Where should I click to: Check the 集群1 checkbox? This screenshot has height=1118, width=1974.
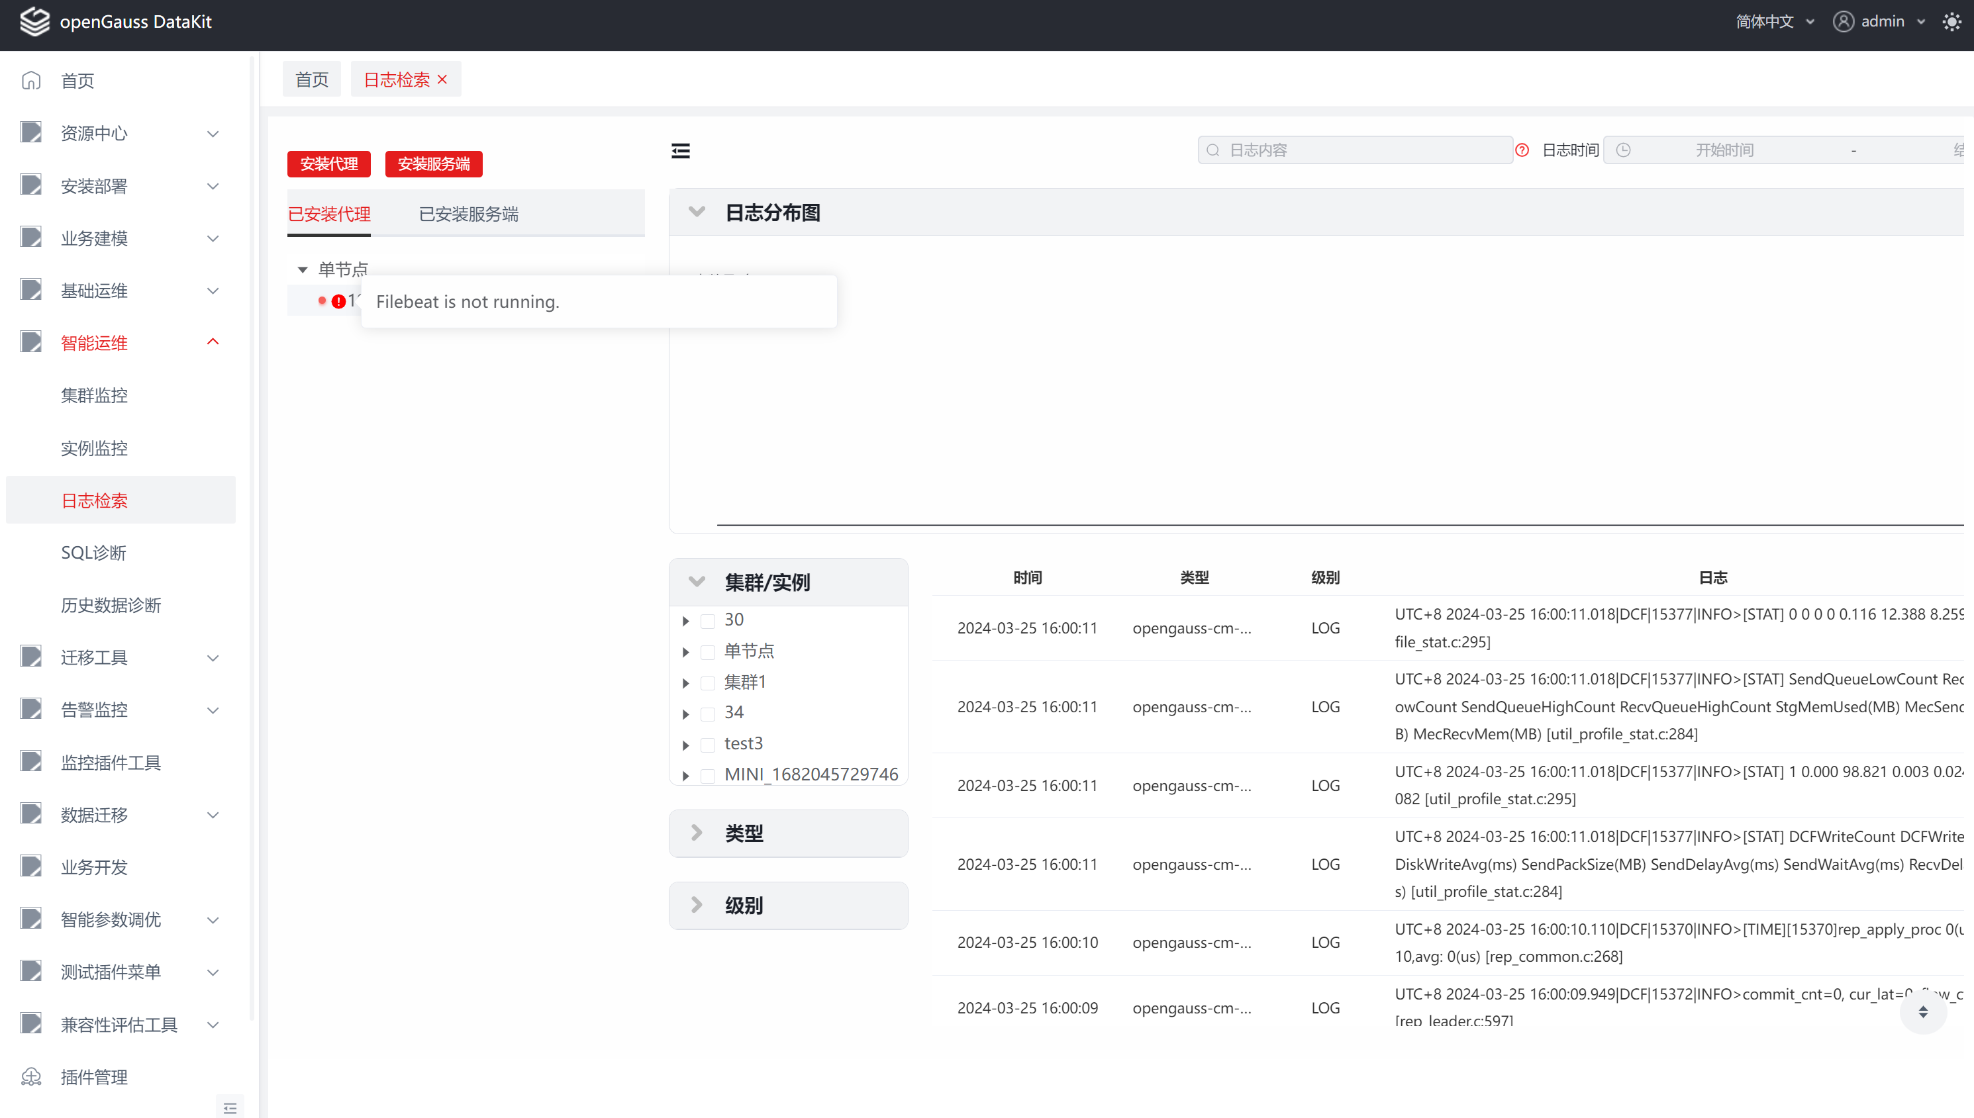708,682
